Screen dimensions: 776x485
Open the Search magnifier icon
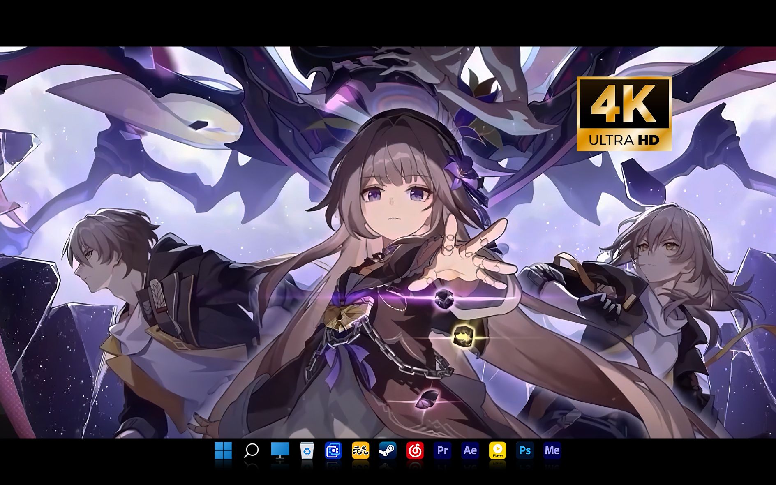tap(251, 450)
